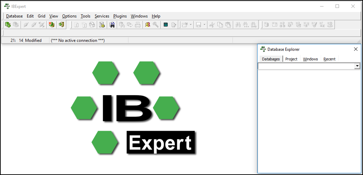Click the Reconnect crossed-plugs icon

click(x=42, y=24)
